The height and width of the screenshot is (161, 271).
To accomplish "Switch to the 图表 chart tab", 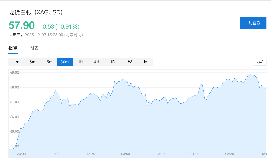I will pyautogui.click(x=34, y=48).
